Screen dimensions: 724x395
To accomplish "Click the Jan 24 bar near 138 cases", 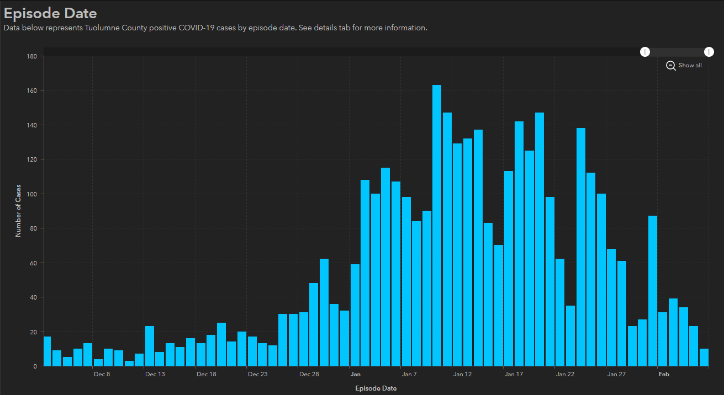I will 581,247.
